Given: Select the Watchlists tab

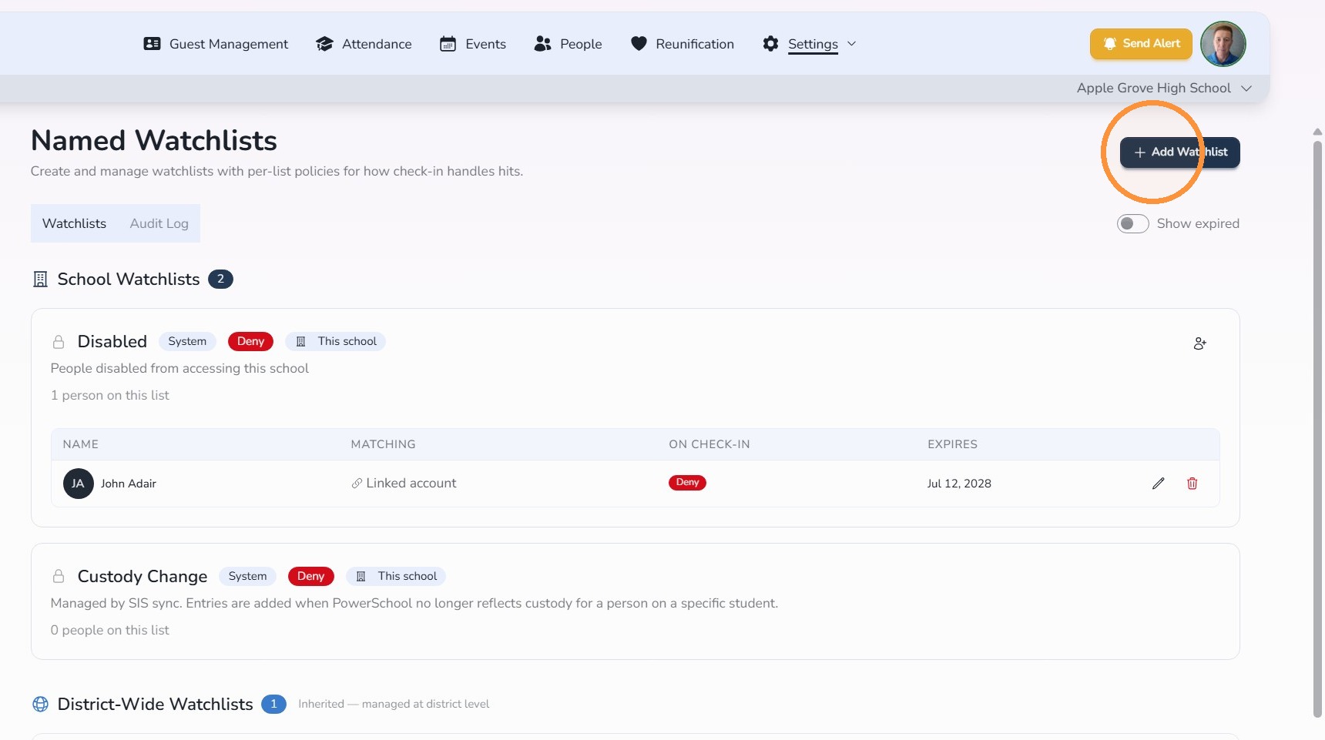Looking at the screenshot, I should pyautogui.click(x=74, y=223).
